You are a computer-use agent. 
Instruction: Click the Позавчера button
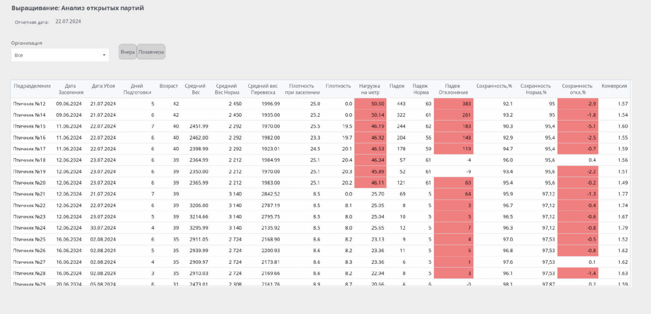coord(151,52)
